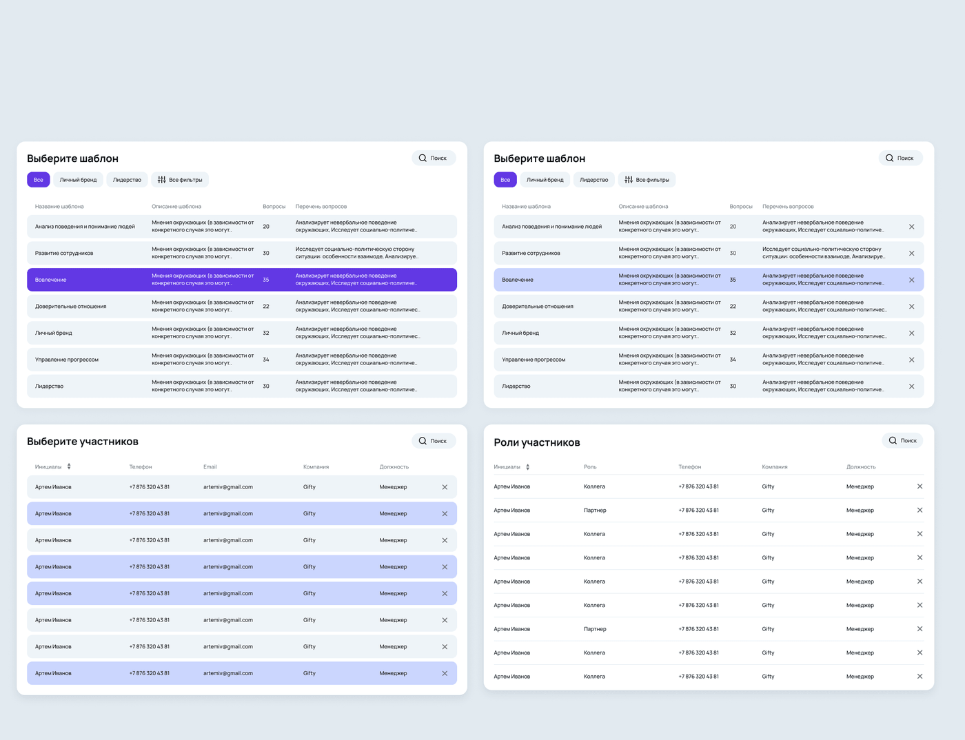Delete the light-blue Вовлечение row using its cross
The width and height of the screenshot is (965, 740).
pos(911,280)
